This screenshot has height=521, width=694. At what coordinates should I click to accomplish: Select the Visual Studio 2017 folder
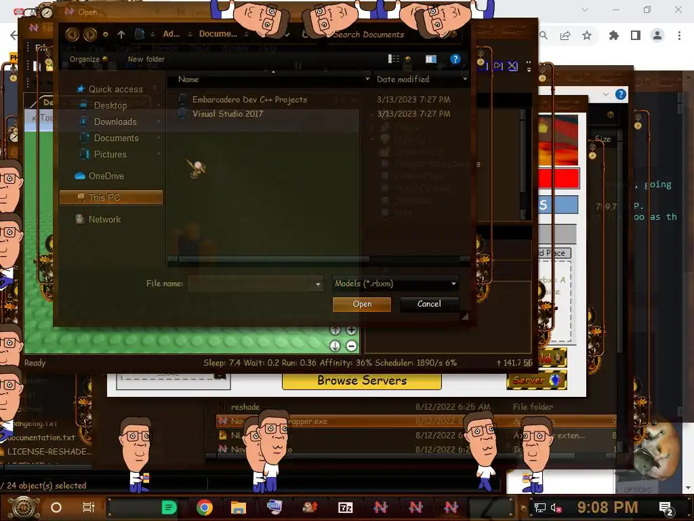(x=228, y=114)
